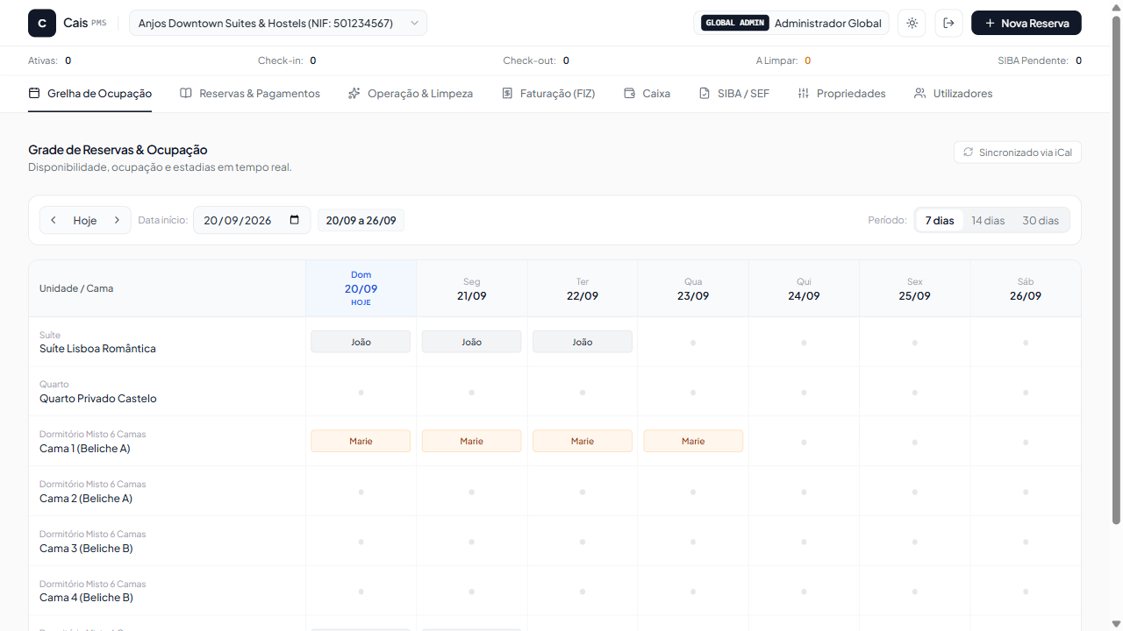Image resolution: width=1123 pixels, height=631 pixels.
Task: Click the Nova Reserva button
Action: tap(1026, 23)
